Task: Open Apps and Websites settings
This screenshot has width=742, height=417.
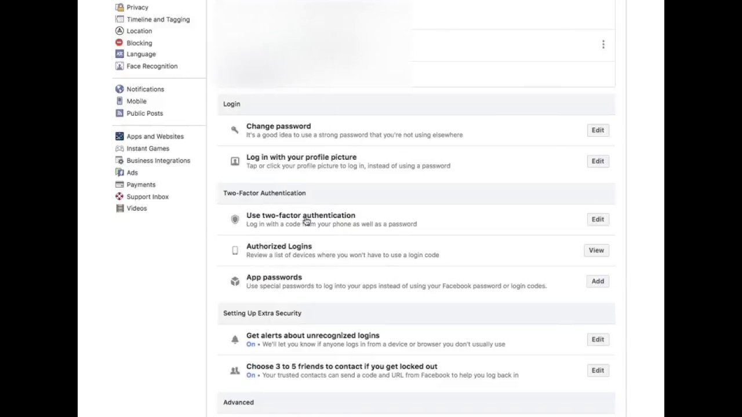Action: pos(155,137)
